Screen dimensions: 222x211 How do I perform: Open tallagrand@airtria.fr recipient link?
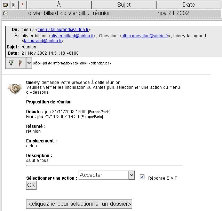(43, 41)
